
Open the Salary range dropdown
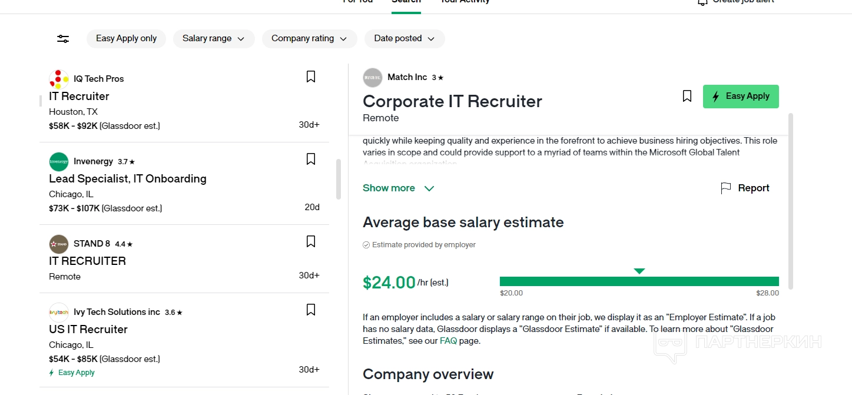213,39
